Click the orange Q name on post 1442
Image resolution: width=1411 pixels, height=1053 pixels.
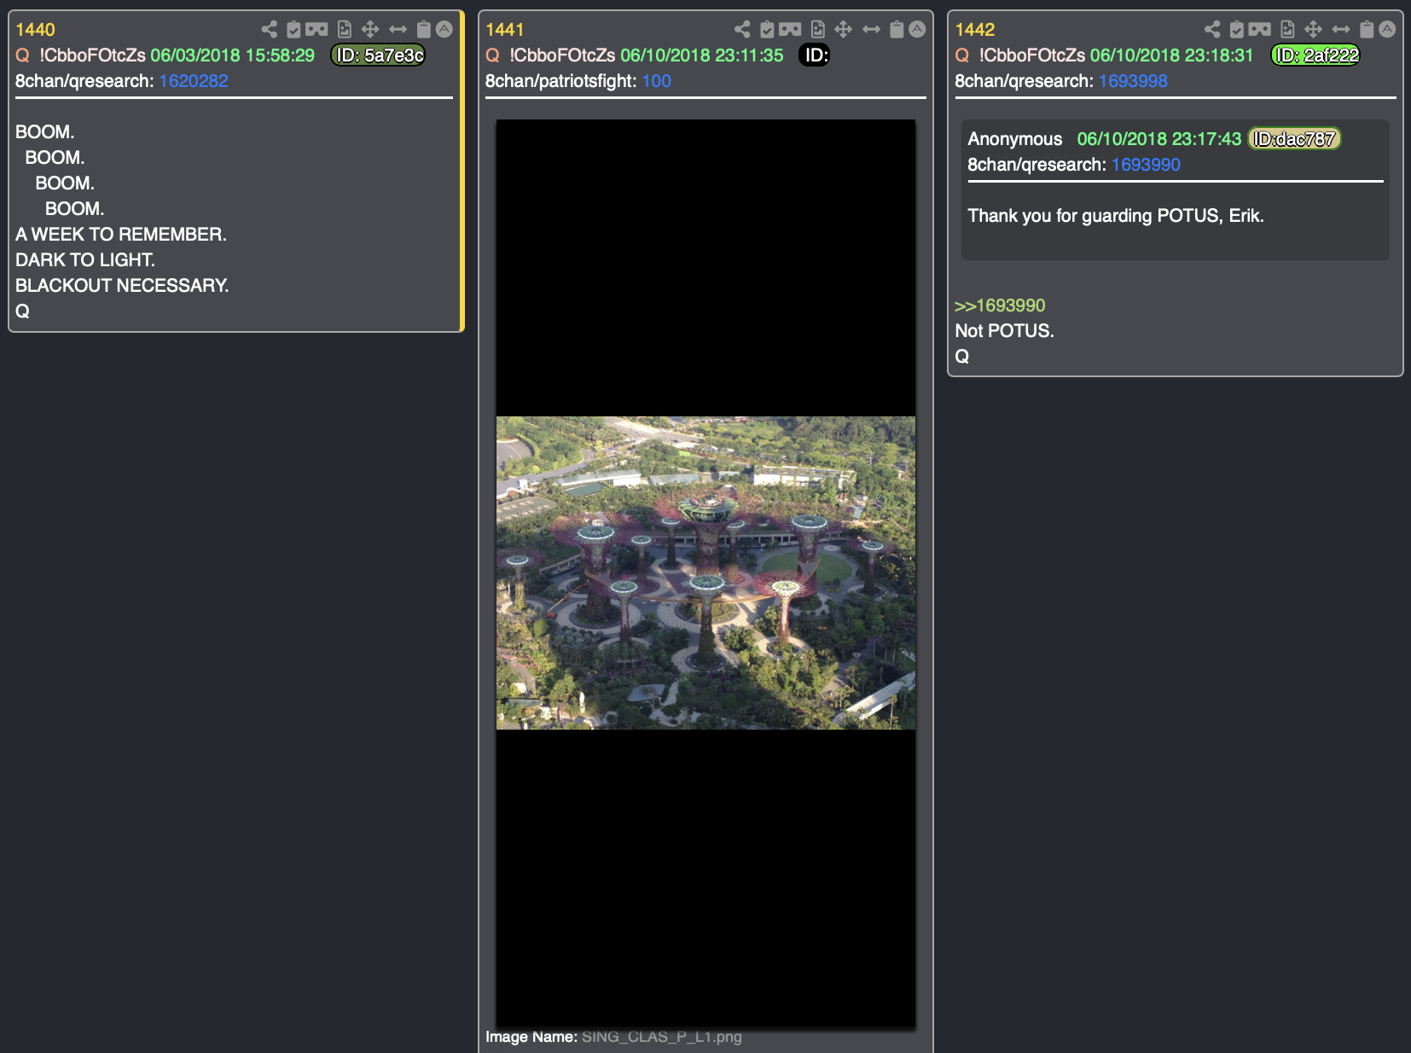[x=962, y=55]
